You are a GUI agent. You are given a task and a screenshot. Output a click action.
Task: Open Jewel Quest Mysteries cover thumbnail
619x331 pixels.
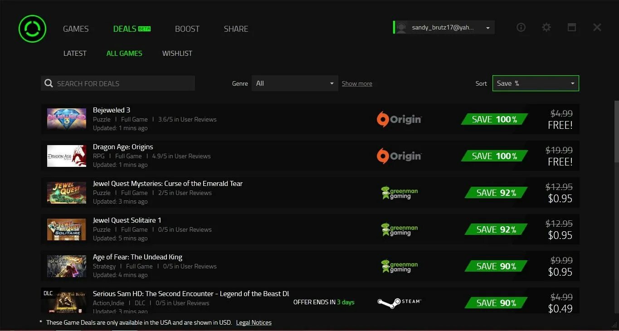[67, 192]
